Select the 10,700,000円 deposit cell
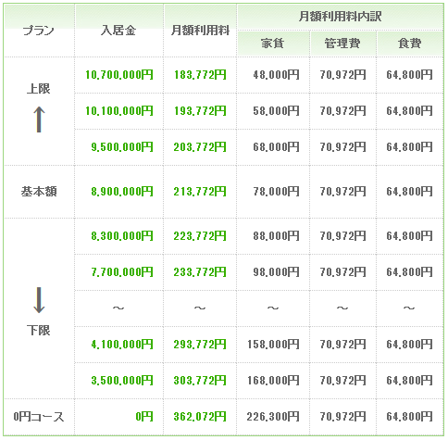 click(119, 75)
